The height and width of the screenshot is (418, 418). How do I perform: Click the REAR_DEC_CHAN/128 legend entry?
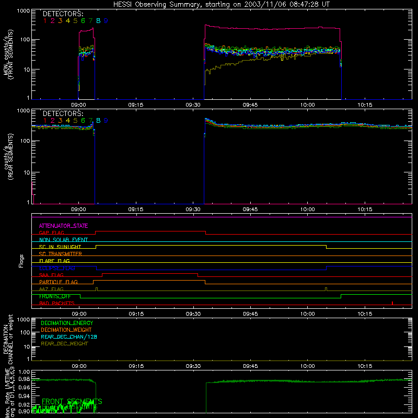(x=69, y=337)
